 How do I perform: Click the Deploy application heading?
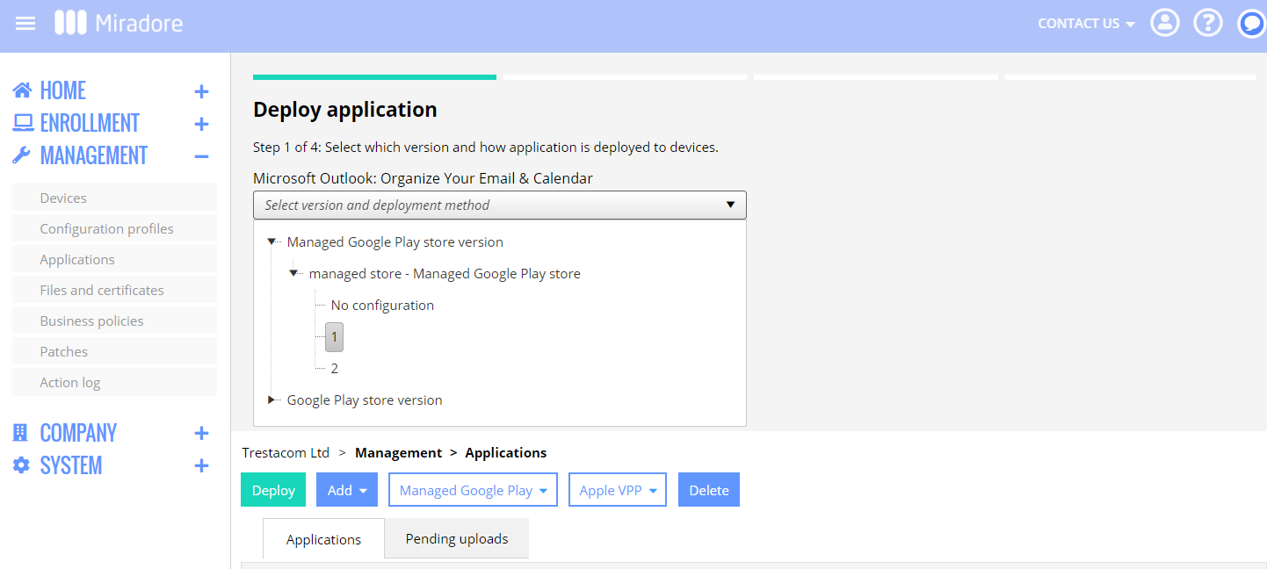click(345, 110)
